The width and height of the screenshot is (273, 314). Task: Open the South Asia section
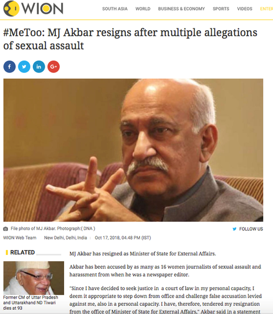(x=115, y=9)
